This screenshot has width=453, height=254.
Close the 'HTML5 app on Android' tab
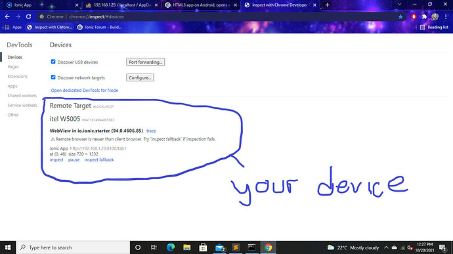point(236,5)
